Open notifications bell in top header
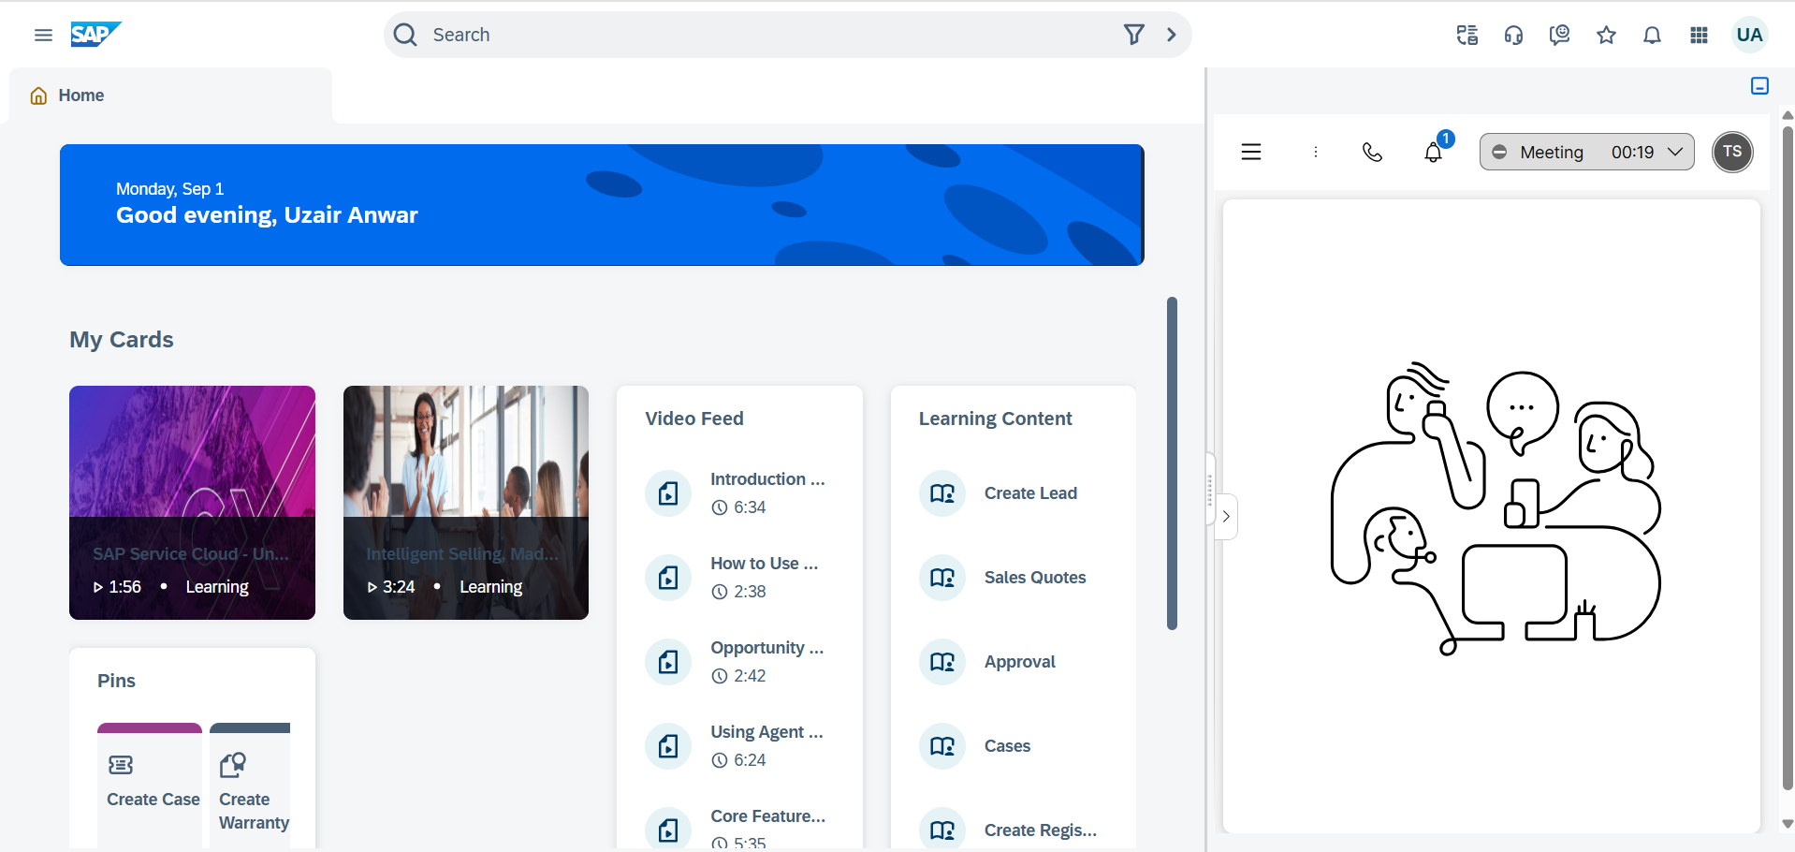Screen dimensions: 1795x852 (x=1652, y=36)
